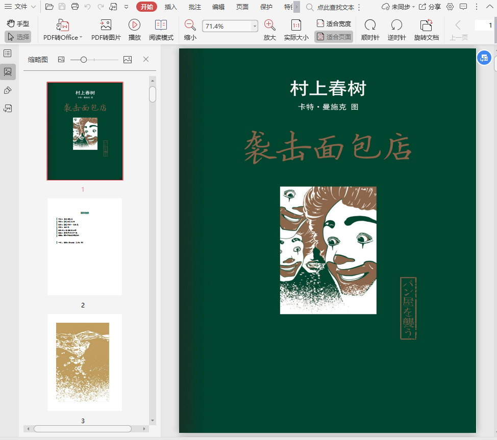Screen dimensions: 497x440
Task: Click the thumbnail size slider handle
Action: [84, 60]
